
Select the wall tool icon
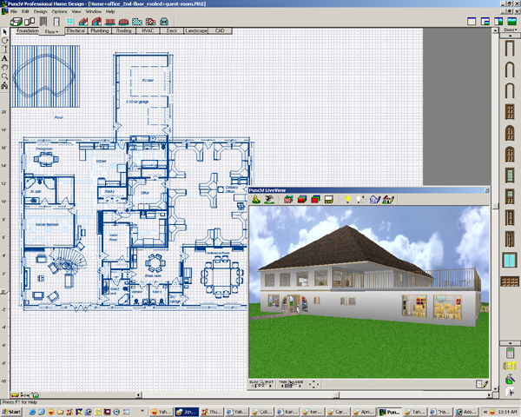click(30, 22)
